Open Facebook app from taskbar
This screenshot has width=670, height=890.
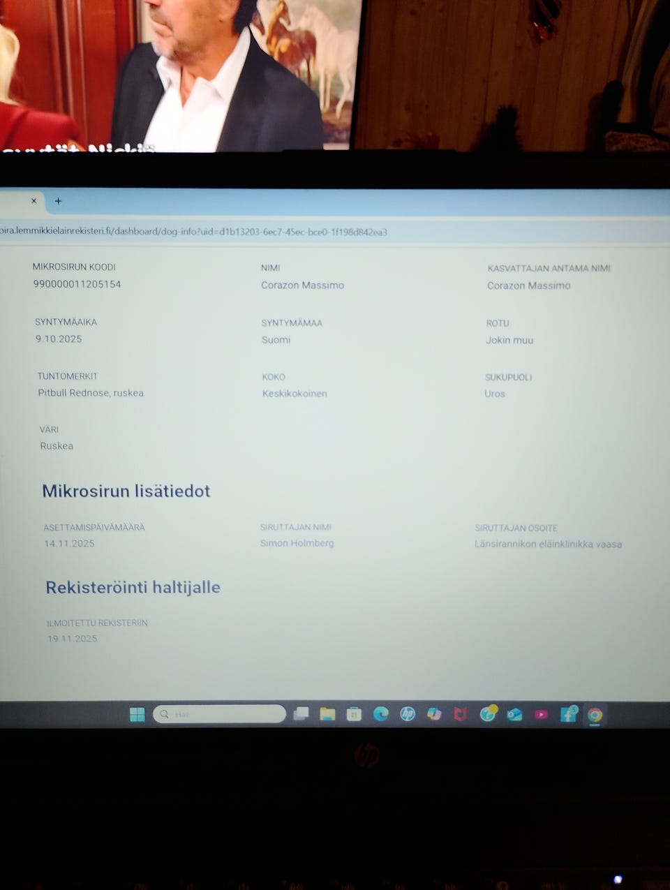(x=569, y=713)
